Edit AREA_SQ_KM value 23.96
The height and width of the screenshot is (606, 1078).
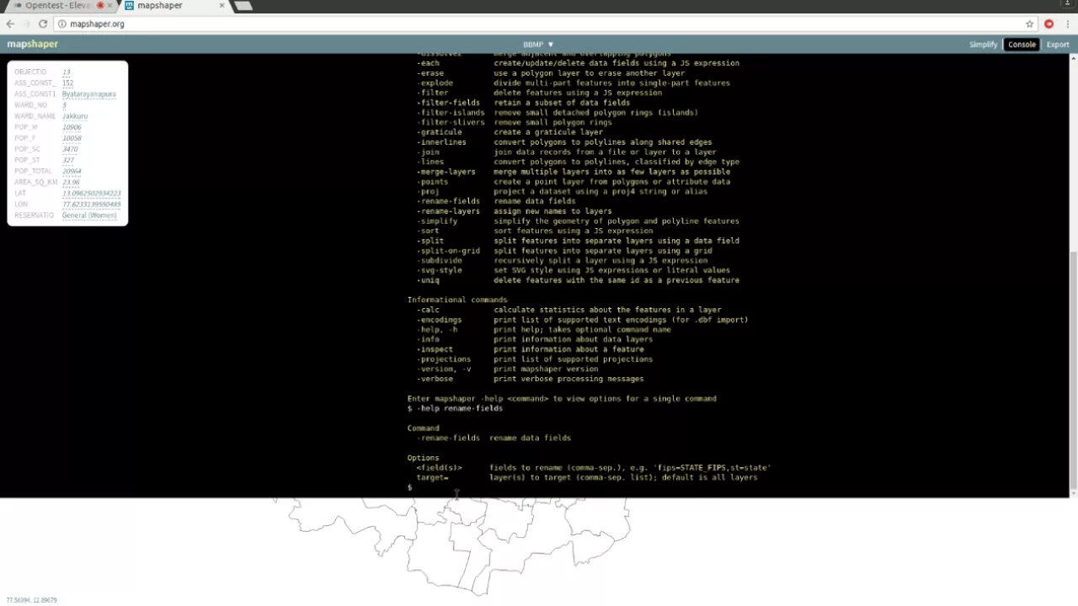71,182
